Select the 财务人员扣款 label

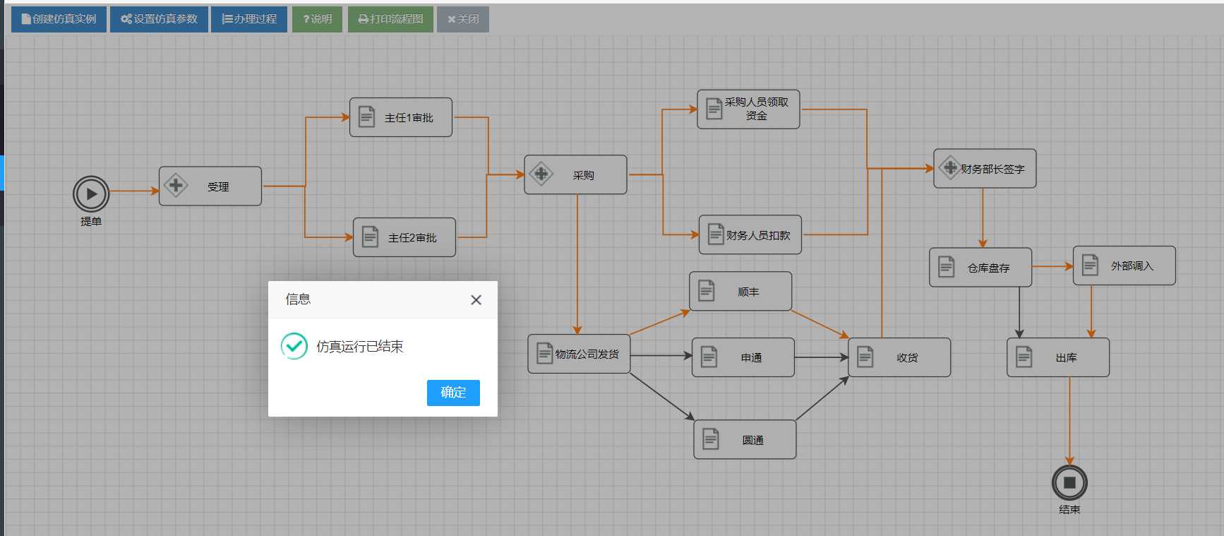758,235
